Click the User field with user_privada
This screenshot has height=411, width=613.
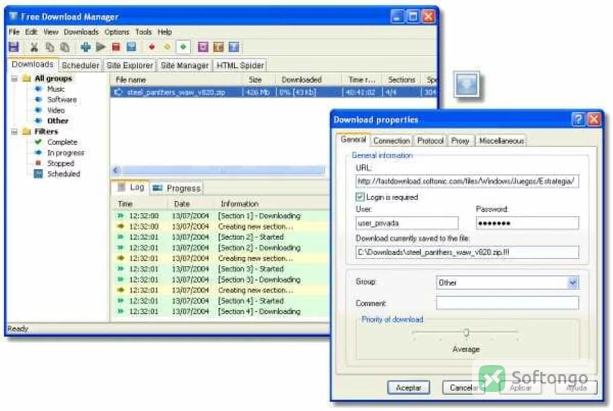point(407,223)
